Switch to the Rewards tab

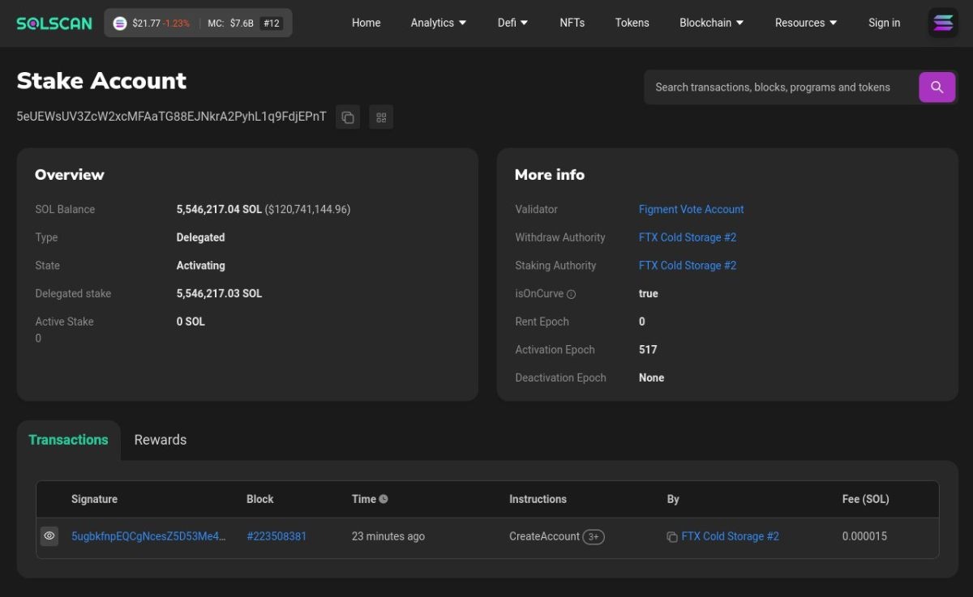(160, 440)
